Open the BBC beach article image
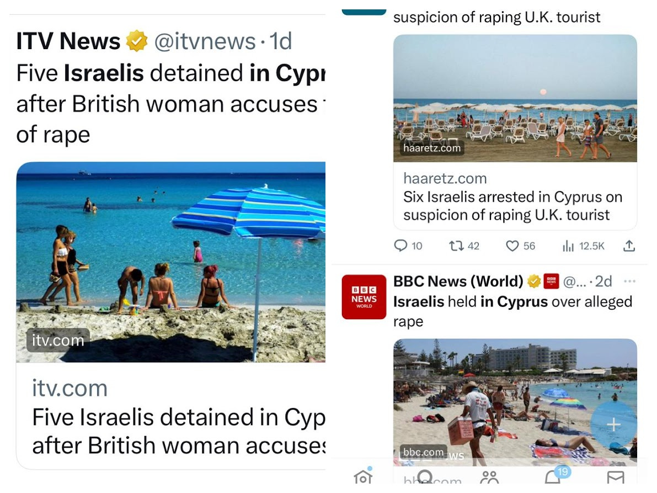Viewport: 657px width, 493px height. click(x=515, y=402)
